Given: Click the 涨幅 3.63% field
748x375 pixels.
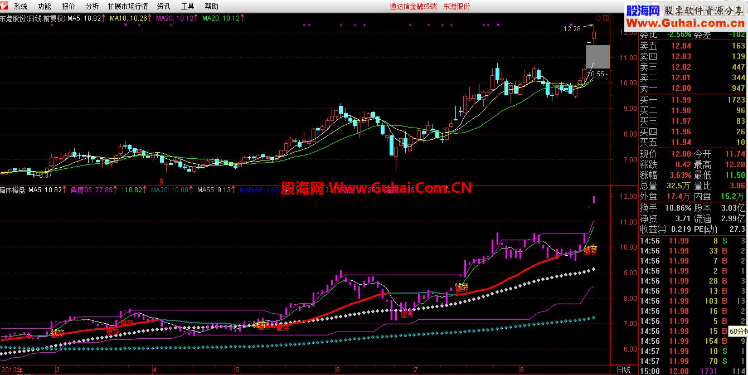Looking at the screenshot, I should tap(665, 175).
